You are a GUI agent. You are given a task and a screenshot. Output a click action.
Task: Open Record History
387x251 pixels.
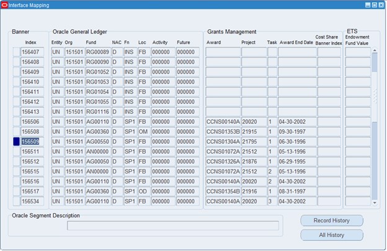[x=331, y=221]
